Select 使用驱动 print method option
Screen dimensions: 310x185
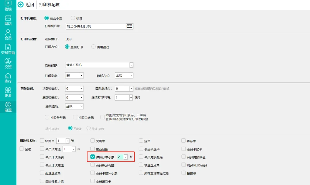pyautogui.click(x=93, y=47)
